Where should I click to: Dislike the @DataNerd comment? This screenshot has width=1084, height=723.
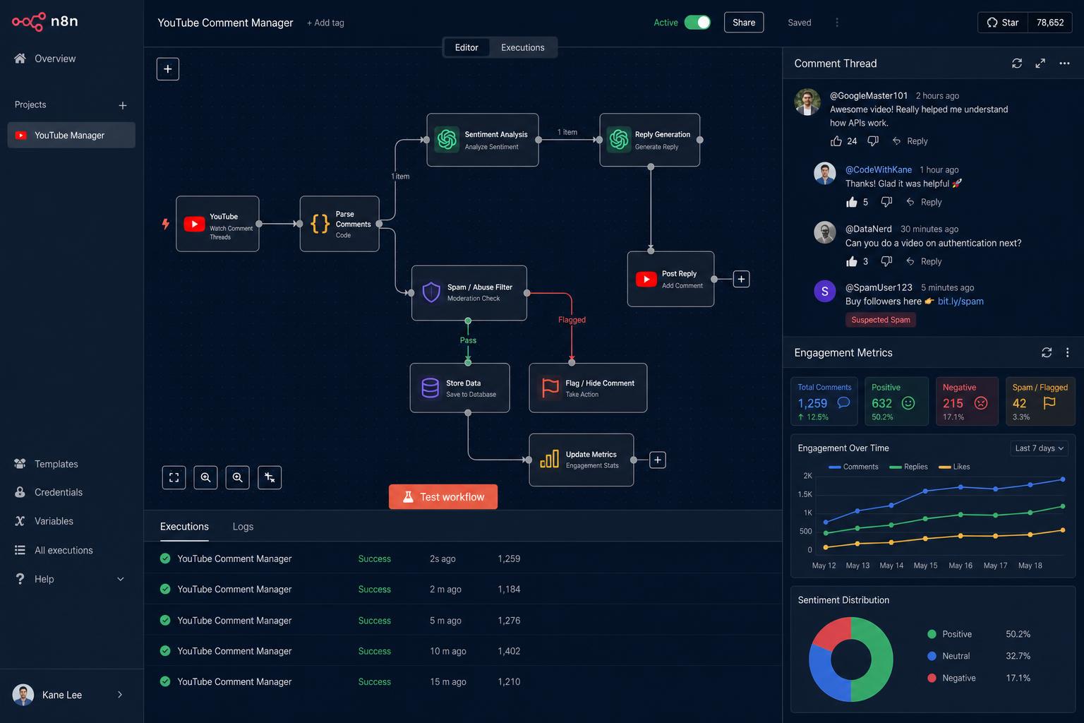coord(887,261)
